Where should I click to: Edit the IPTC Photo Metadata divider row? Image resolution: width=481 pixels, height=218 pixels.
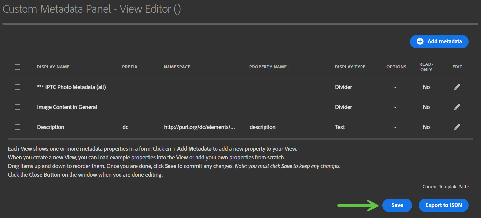point(457,87)
